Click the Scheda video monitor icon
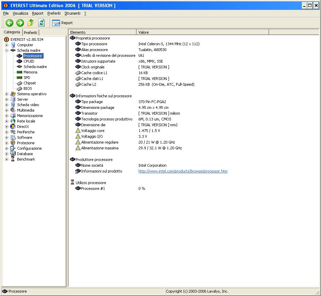Viewport: 321px width, 296px height. point(13,105)
